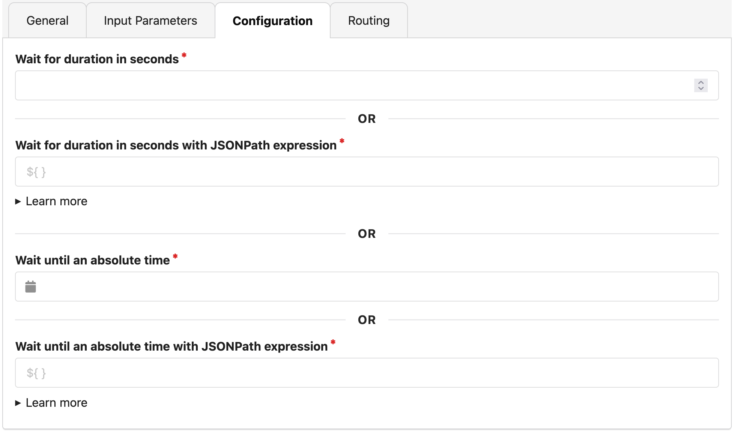Focus the Wait for duration in seconds field

[x=353, y=85]
